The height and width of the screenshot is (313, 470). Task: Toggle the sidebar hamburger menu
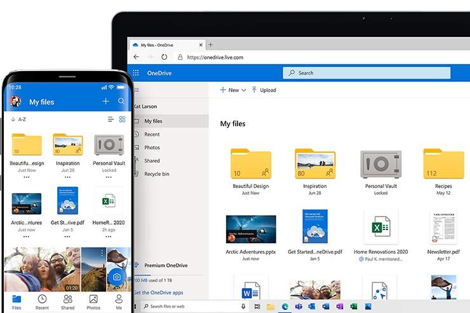point(136,91)
